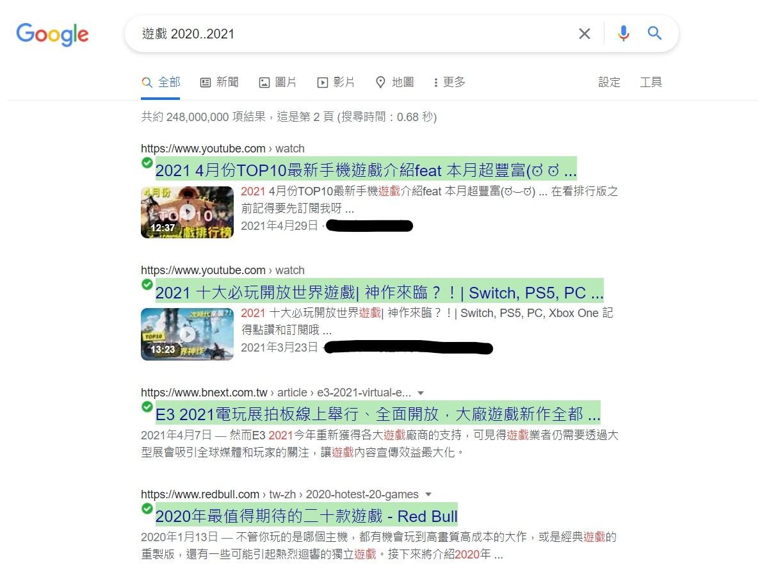Switch to the 圖片 tab
The image size is (762, 570).
278,82
